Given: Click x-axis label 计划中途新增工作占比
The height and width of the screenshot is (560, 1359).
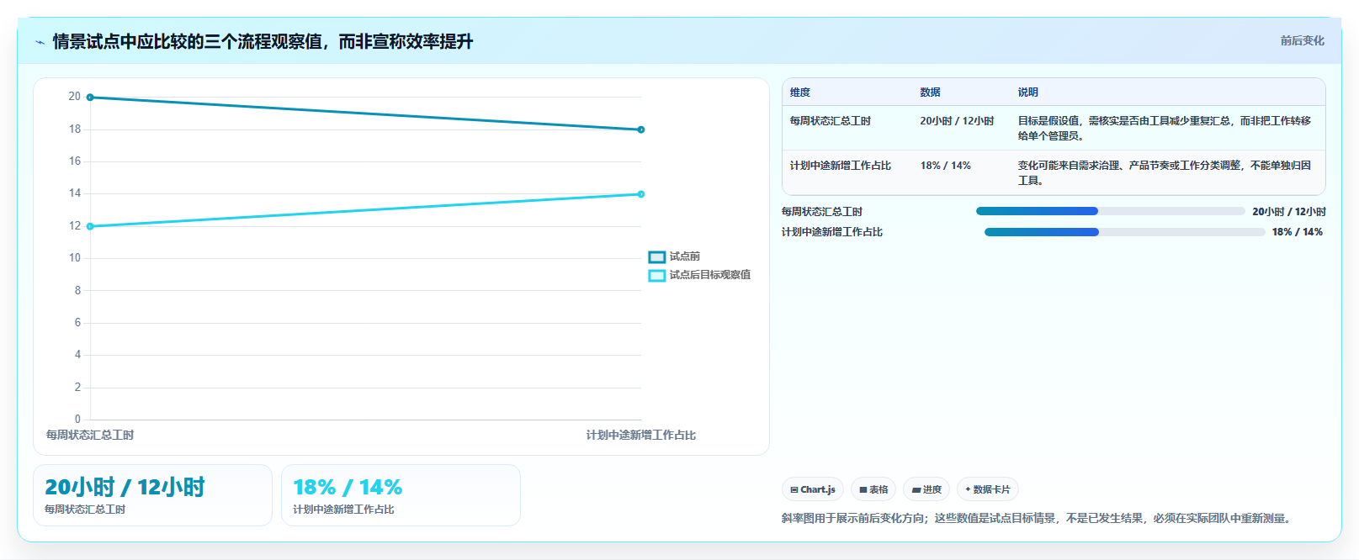Looking at the screenshot, I should (x=641, y=435).
